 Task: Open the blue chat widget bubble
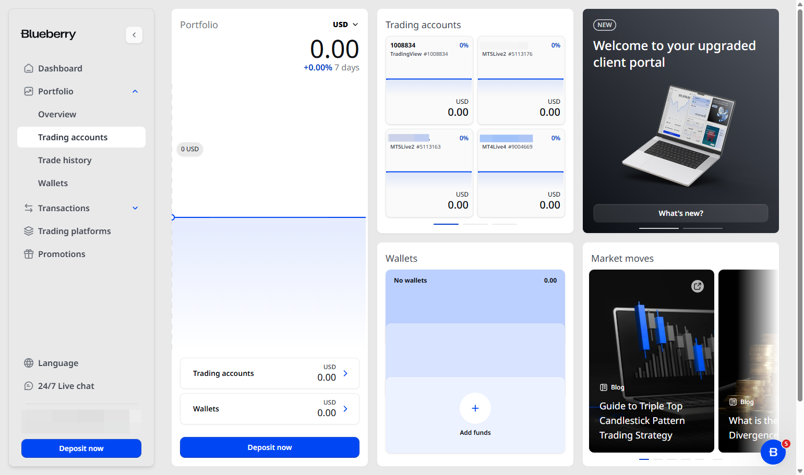point(773,452)
